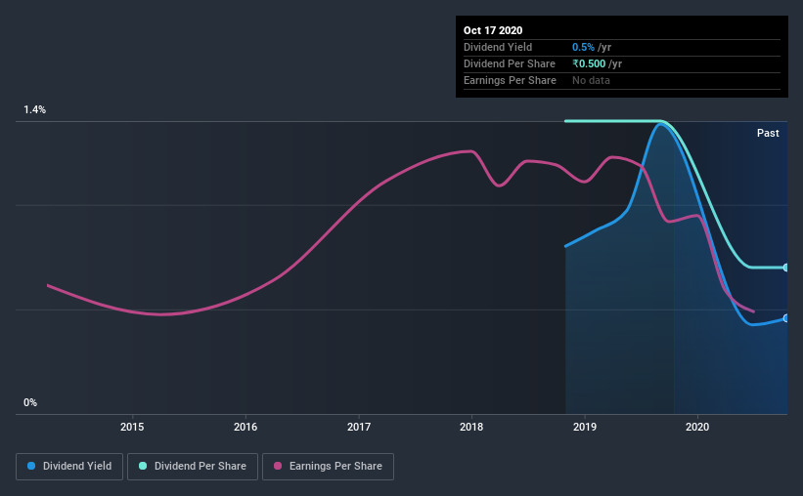
Task: Click the 2016 x-axis label
Action: (245, 427)
